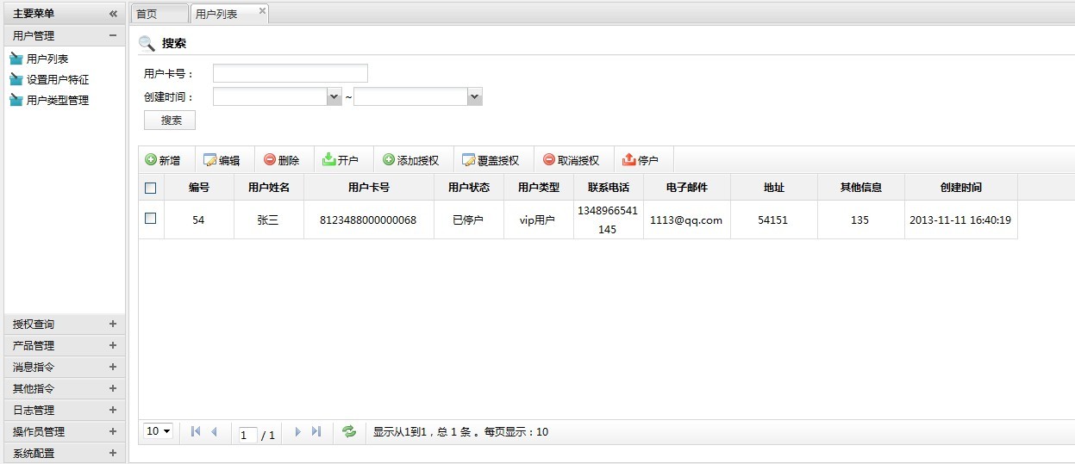This screenshot has height=464, width=1075.
Task: Refresh the user list with the green reload icon
Action: click(349, 432)
